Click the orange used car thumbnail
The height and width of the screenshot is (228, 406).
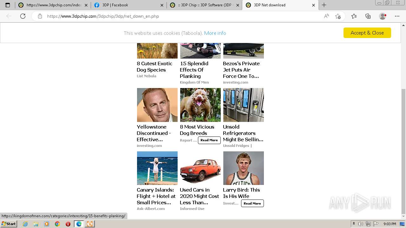(x=200, y=168)
